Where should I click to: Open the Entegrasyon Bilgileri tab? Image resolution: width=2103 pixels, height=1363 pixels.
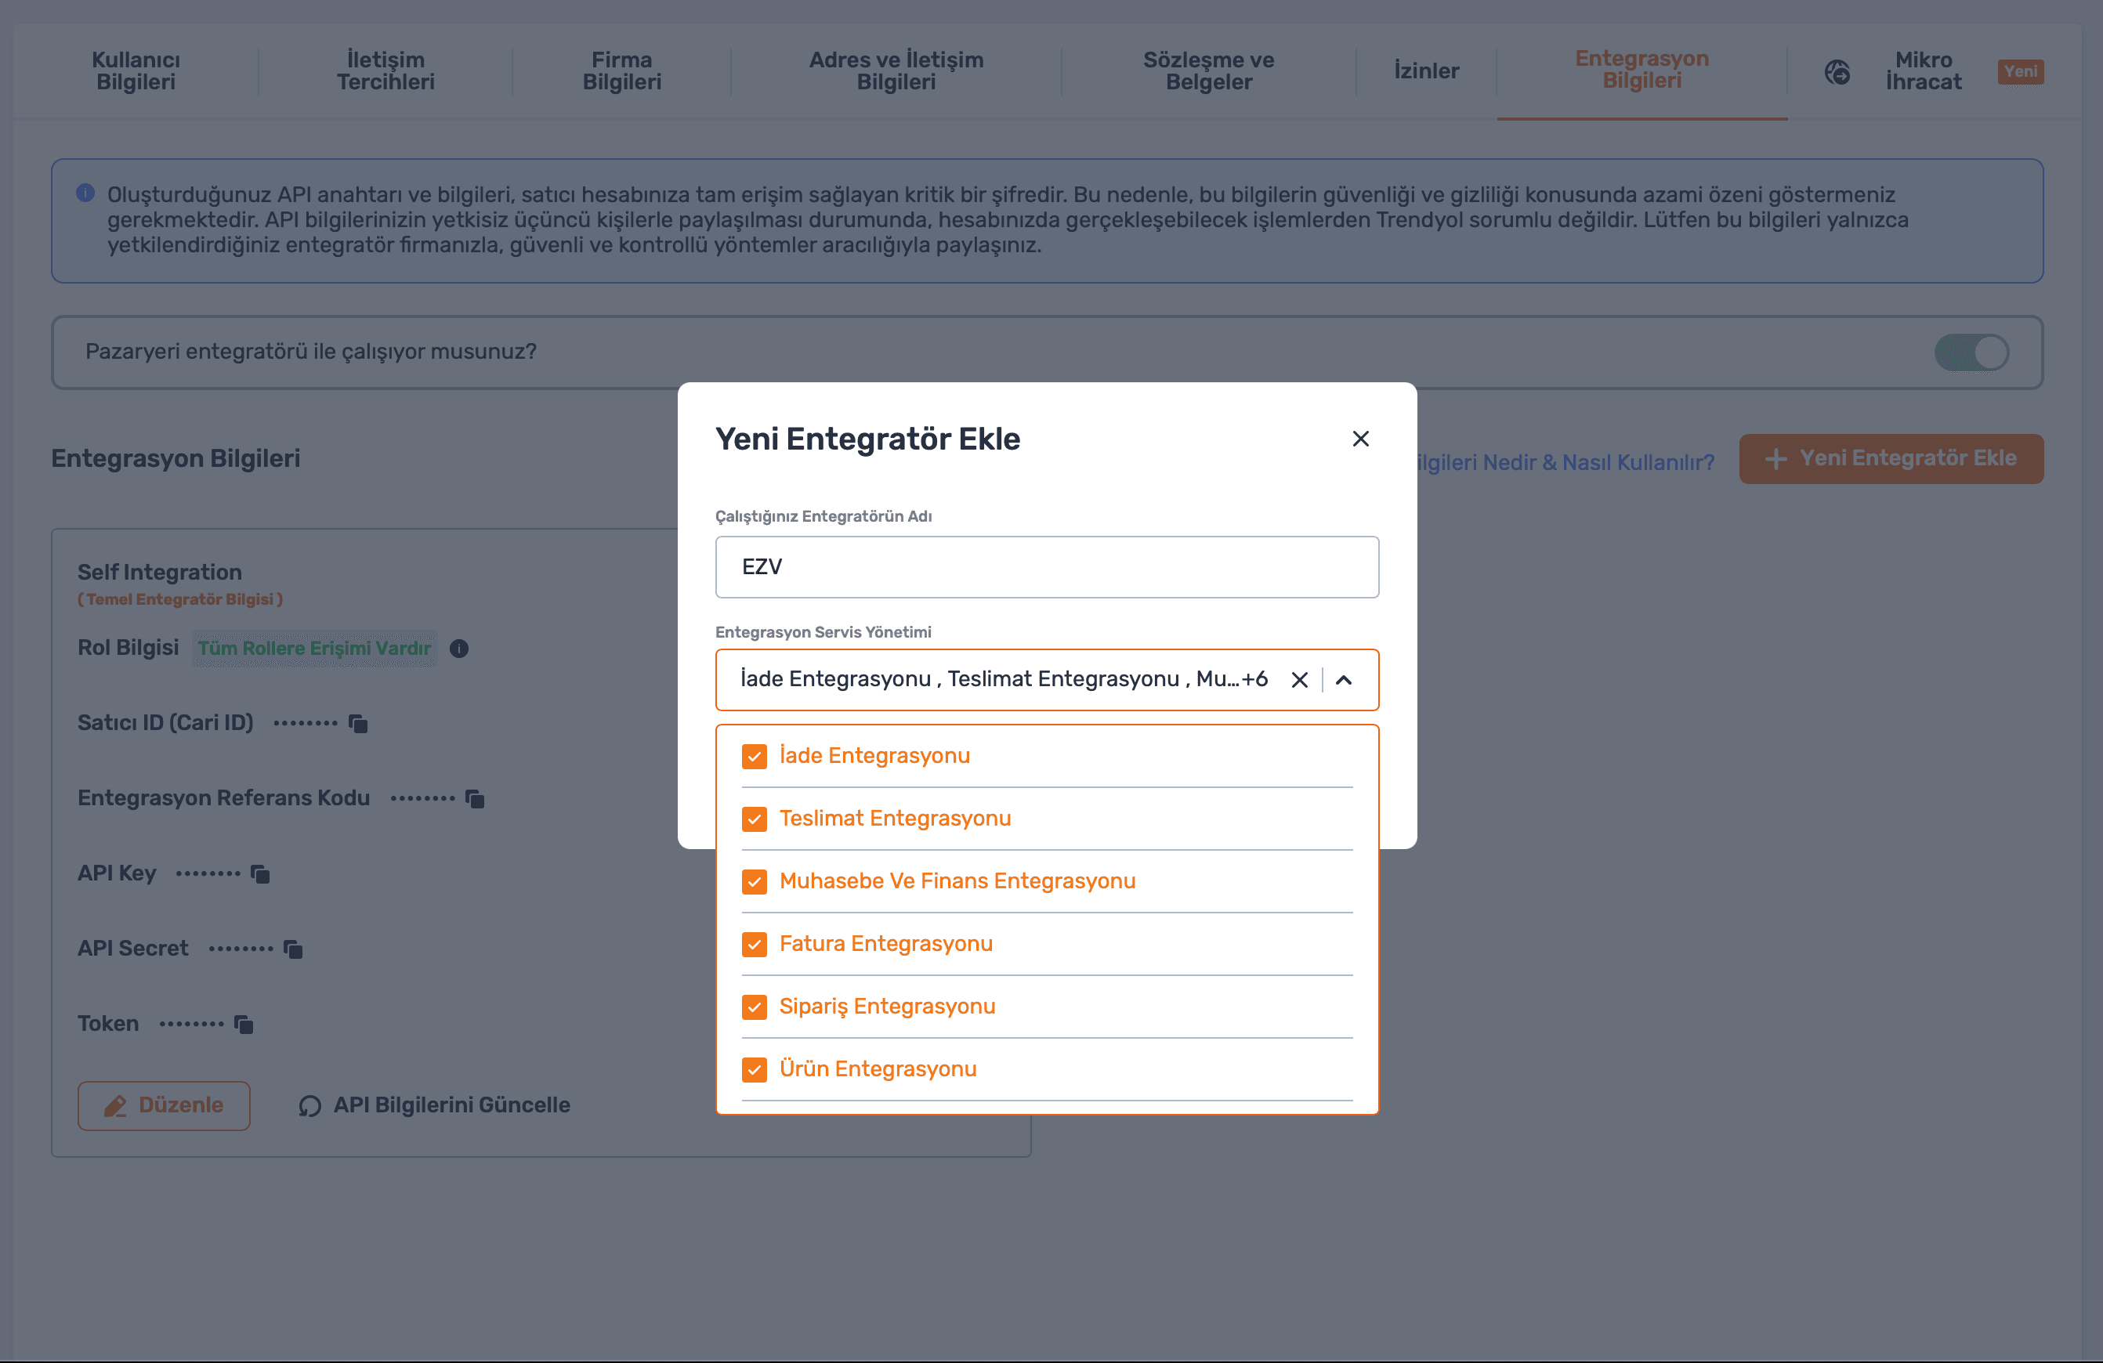1641,69
